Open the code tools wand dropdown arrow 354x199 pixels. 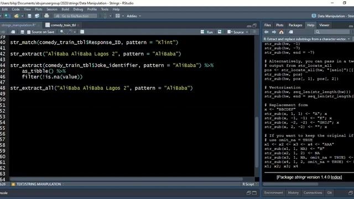click(75, 32)
